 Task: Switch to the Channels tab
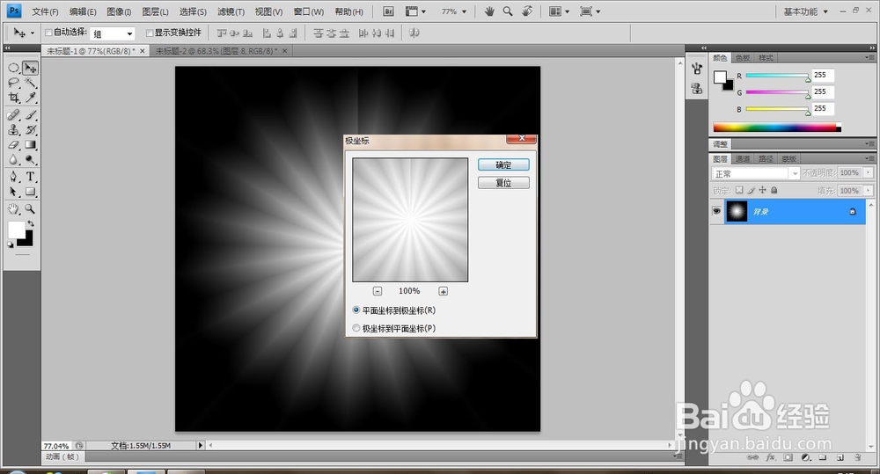[743, 159]
